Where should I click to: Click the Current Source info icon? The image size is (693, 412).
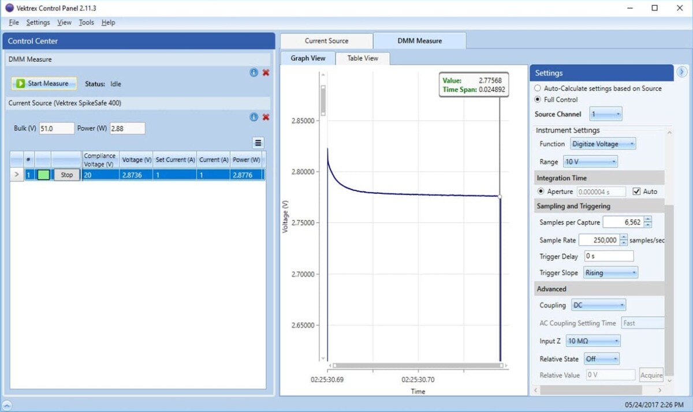pyautogui.click(x=254, y=117)
